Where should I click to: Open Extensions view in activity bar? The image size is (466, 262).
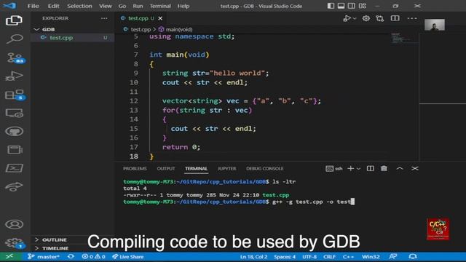click(15, 95)
